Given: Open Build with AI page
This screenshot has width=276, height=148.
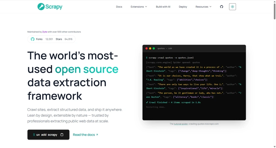Looking at the screenshot, I should [163, 7].
